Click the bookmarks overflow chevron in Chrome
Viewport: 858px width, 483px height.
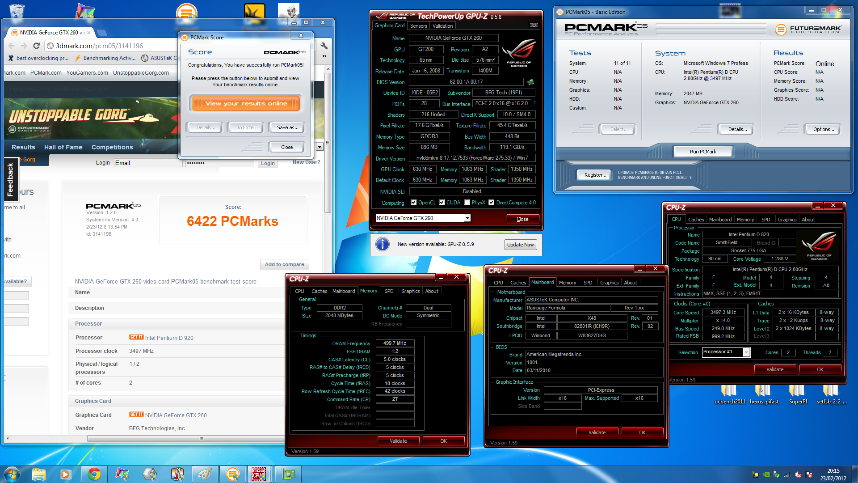[x=324, y=56]
